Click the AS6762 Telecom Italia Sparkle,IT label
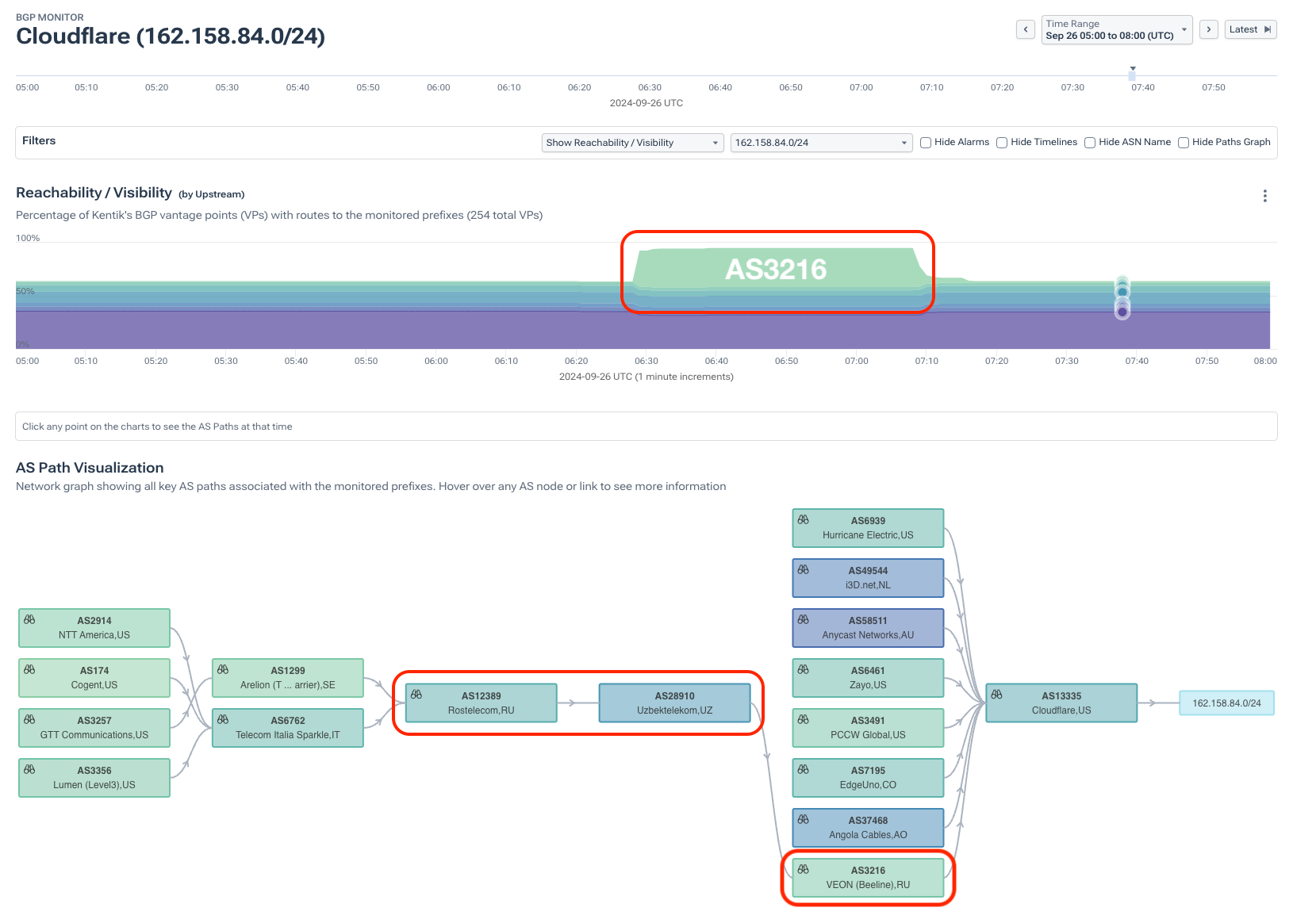Image resolution: width=1293 pixels, height=919 pixels. [288, 728]
